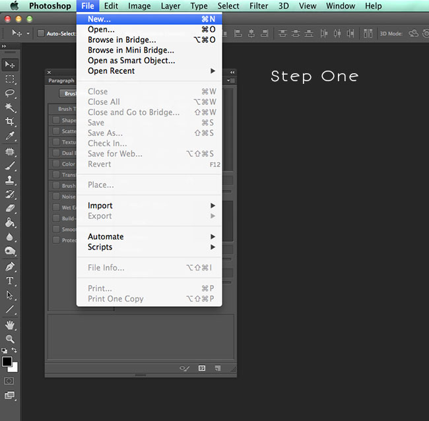Click the white background color swatch
Image resolution: width=429 pixels, height=421 pixels.
[x=15, y=368]
